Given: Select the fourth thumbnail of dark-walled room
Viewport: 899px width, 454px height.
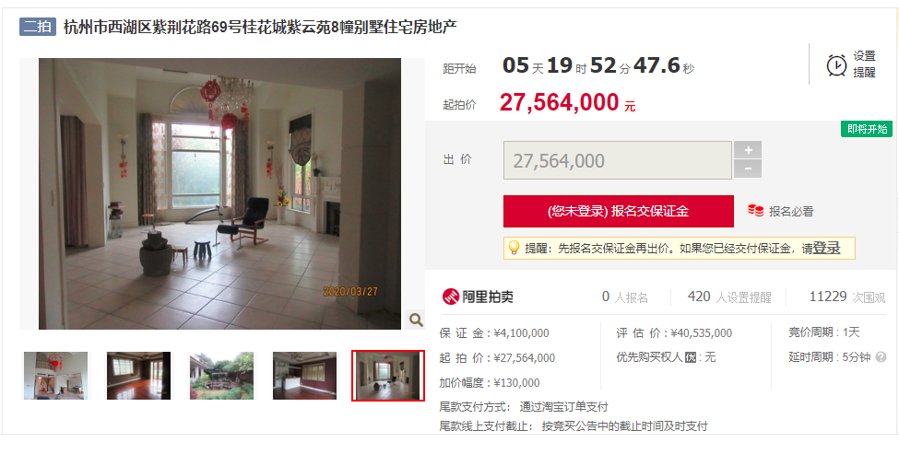Looking at the screenshot, I should 304,376.
